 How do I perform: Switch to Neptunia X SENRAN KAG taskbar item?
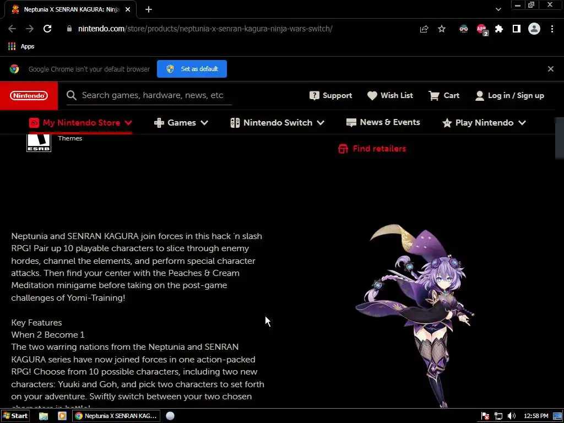pyautogui.click(x=116, y=416)
